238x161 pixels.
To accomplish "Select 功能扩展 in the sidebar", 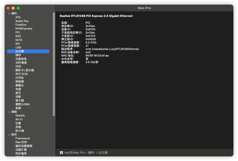I will click(21, 150).
